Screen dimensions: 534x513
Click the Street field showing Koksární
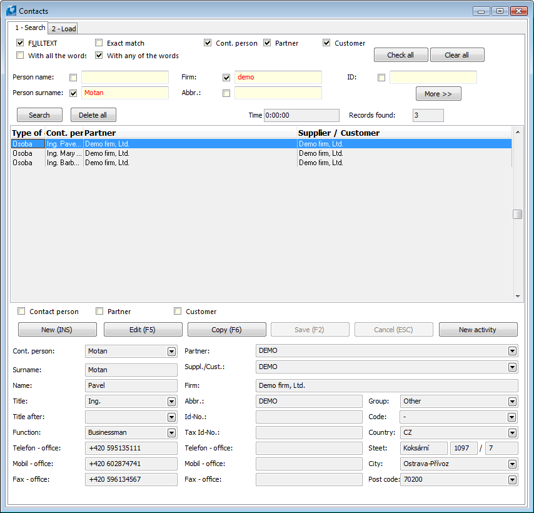(424, 449)
